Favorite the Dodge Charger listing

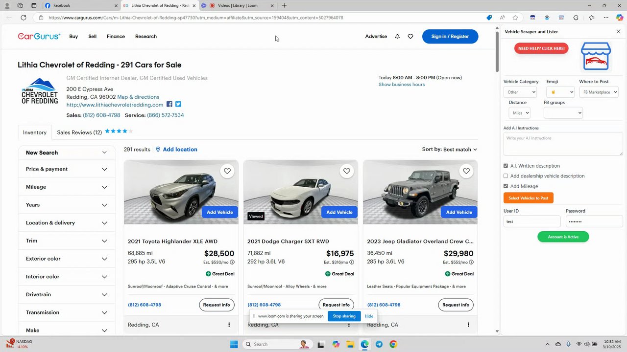point(346,171)
